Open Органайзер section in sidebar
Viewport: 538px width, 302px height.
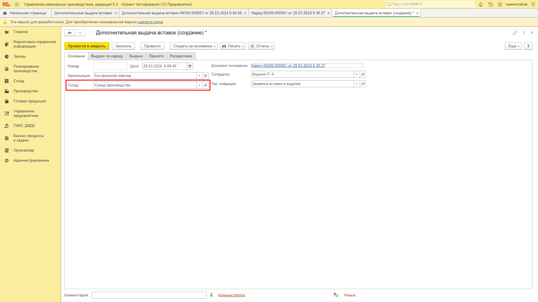click(31, 150)
